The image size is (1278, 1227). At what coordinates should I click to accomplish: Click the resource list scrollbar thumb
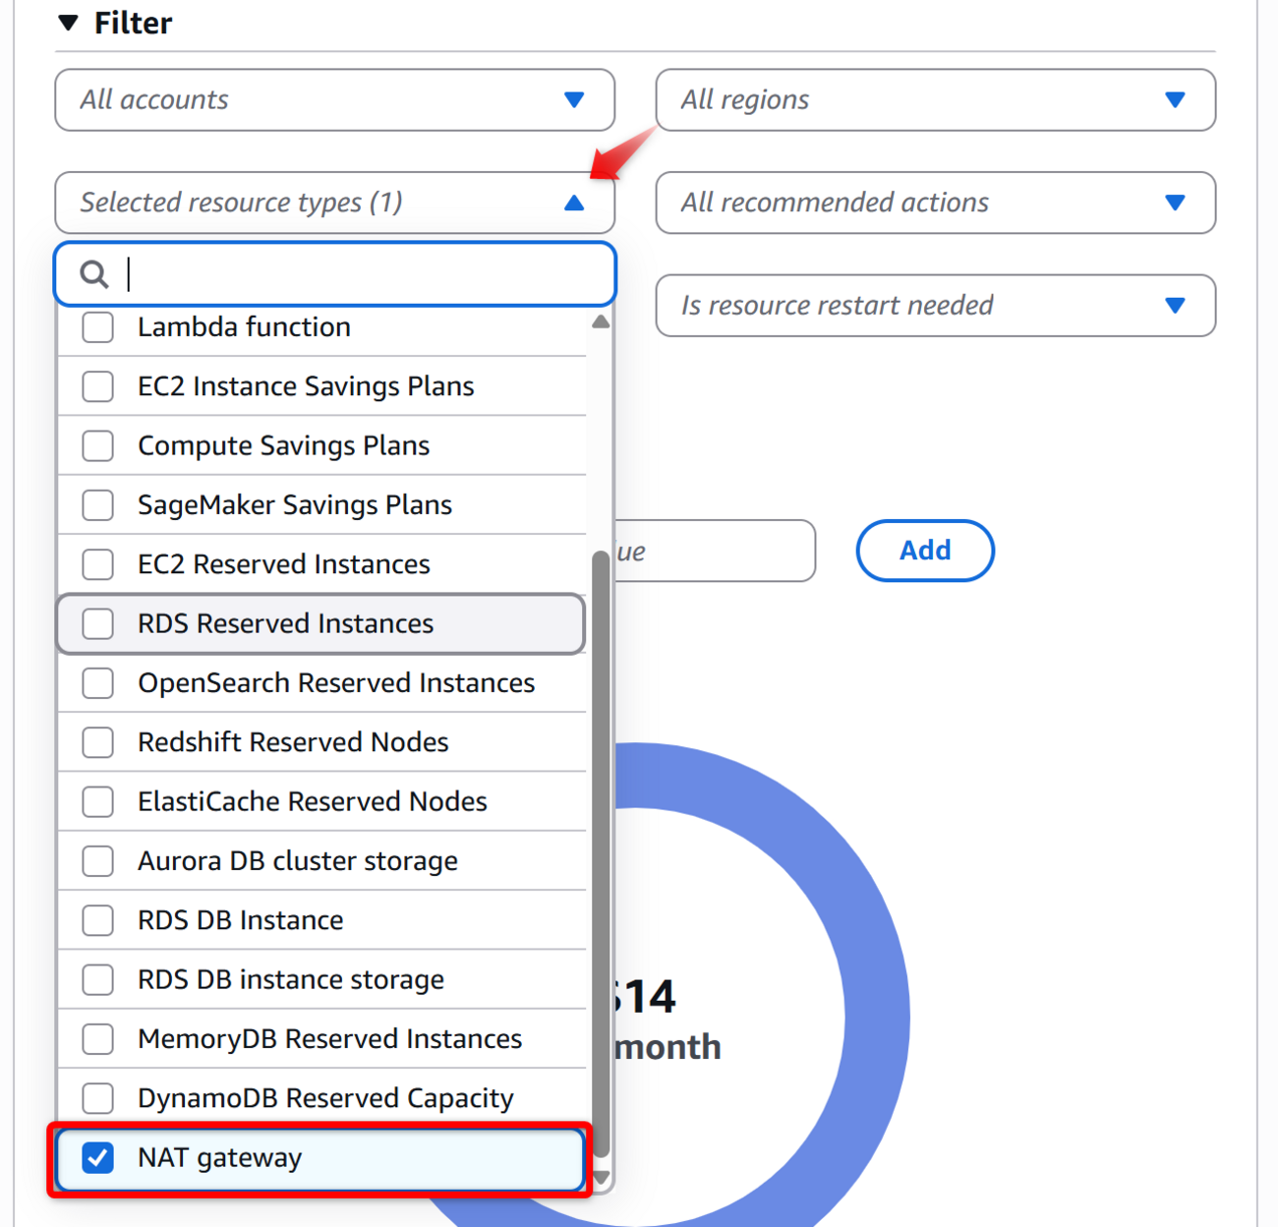coord(602,846)
